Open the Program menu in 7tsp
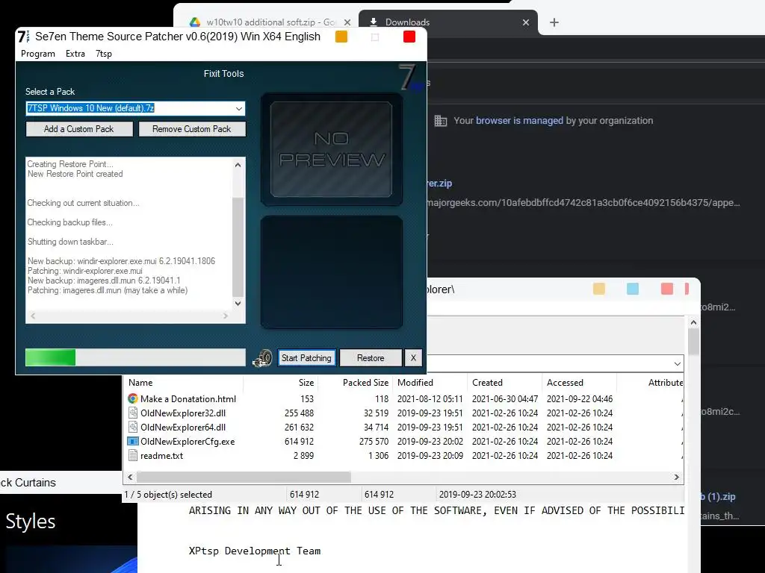765x573 pixels. click(x=38, y=54)
